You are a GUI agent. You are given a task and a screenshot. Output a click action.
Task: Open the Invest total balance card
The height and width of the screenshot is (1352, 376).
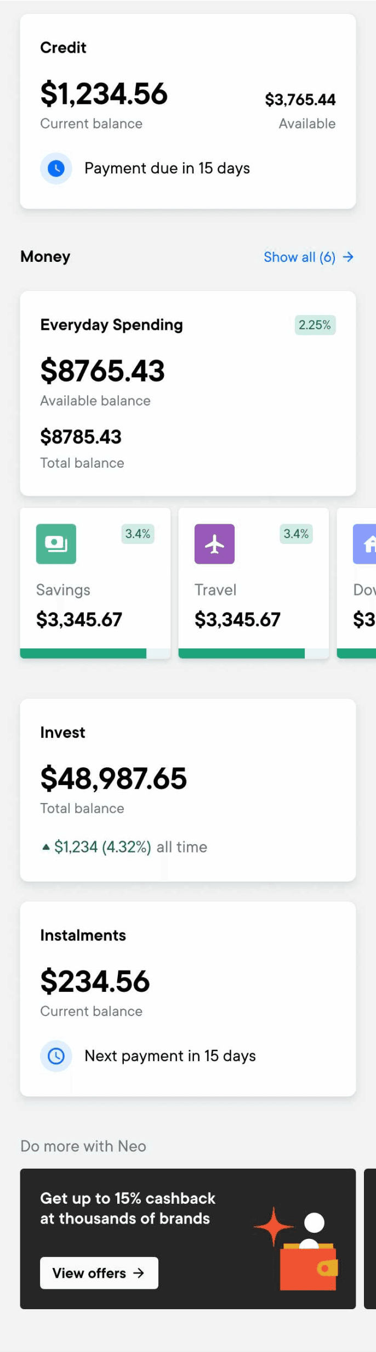[x=188, y=790]
